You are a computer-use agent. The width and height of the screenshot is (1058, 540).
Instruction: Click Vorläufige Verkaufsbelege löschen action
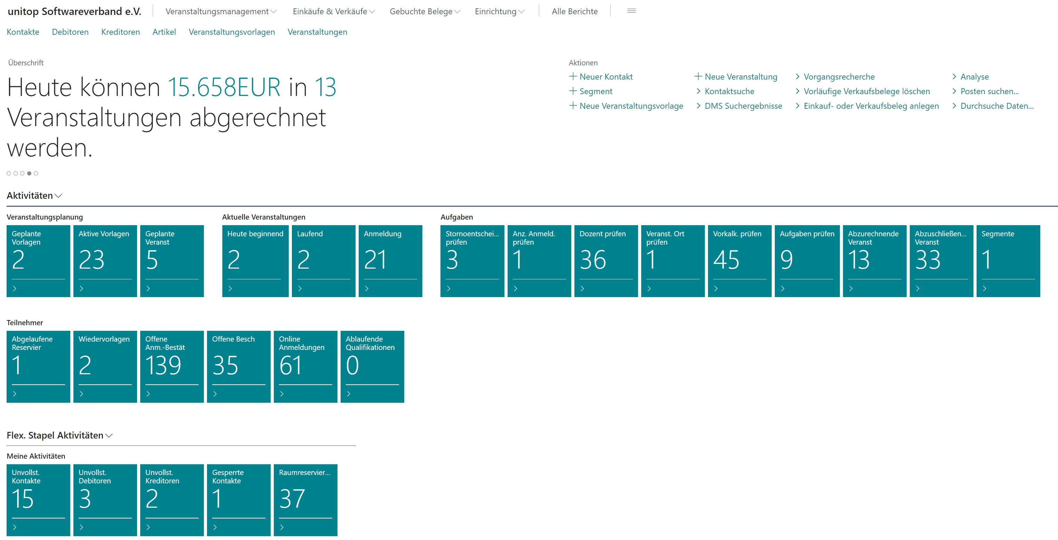tap(866, 91)
